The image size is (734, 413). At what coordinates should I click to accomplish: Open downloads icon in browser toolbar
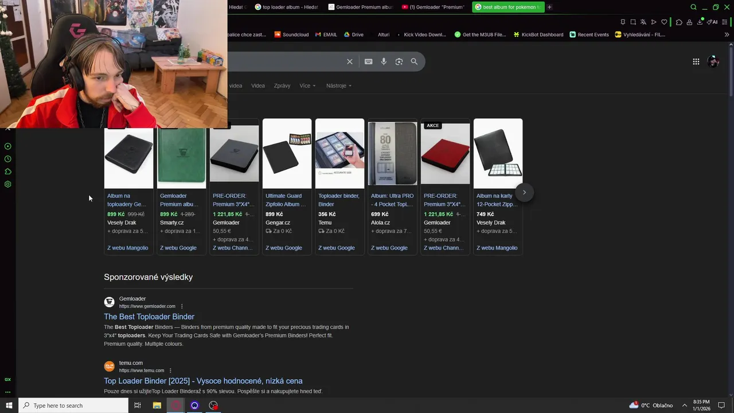coord(700,22)
